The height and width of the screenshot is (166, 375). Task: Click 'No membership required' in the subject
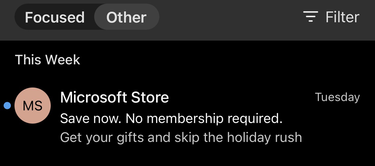[204, 118]
